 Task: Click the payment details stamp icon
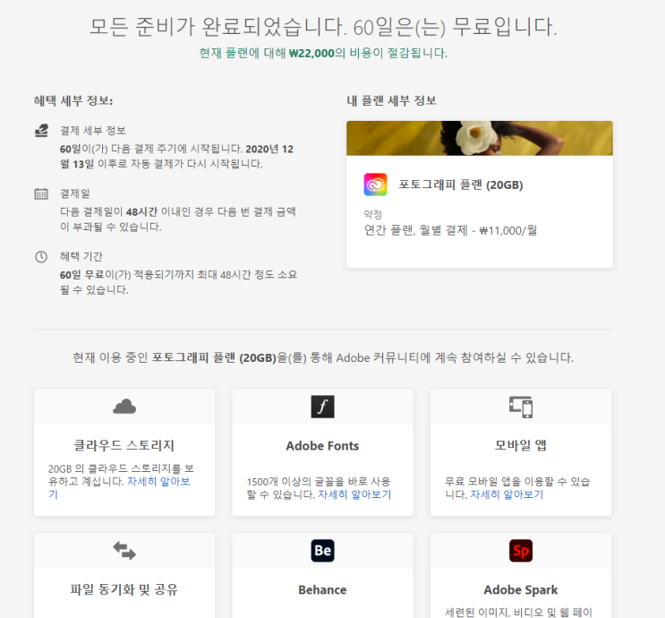click(x=41, y=131)
